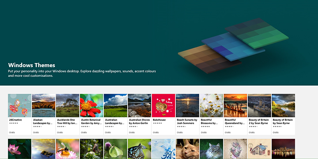Click Gratis label on Beautiful Queensland card

[227, 132]
